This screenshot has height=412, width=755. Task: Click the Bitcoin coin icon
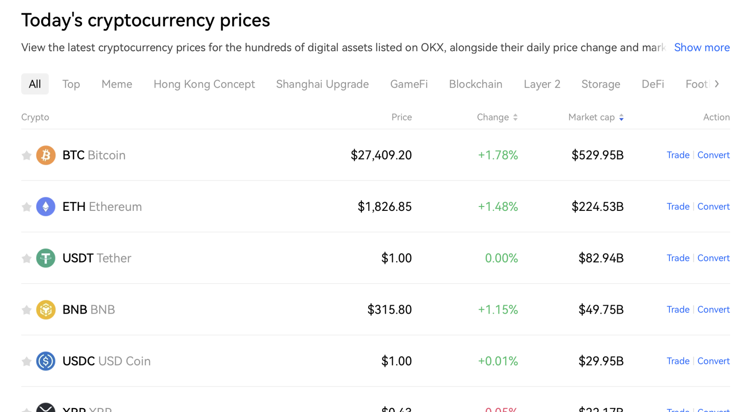pyautogui.click(x=45, y=155)
